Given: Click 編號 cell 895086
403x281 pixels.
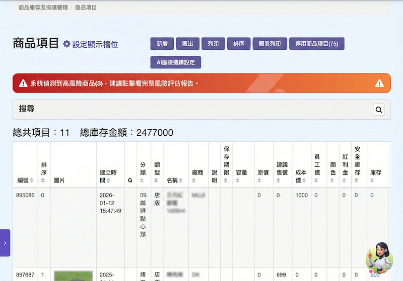Looking at the screenshot, I should [x=25, y=195].
